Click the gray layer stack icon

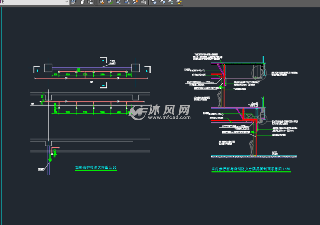(82, 2)
